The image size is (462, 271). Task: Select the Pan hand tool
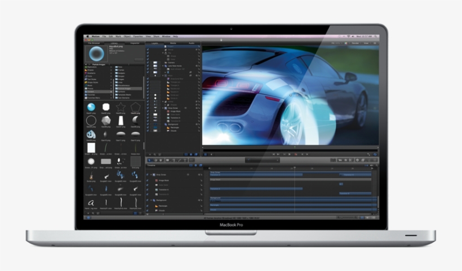pos(161,160)
